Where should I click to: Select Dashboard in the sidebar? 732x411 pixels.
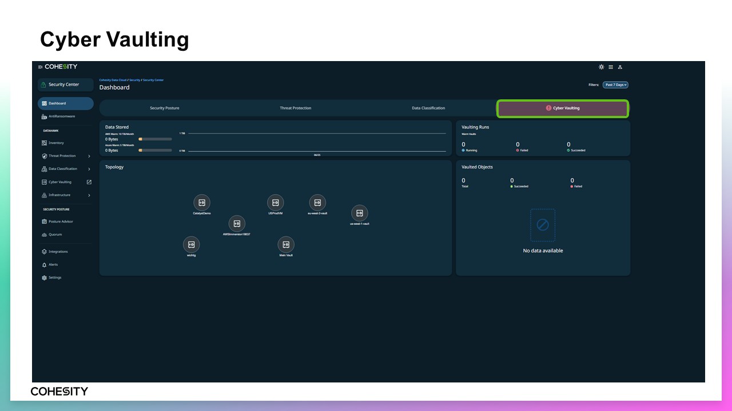click(66, 103)
